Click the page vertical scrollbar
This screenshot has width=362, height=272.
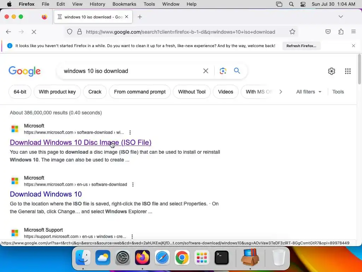359,69
